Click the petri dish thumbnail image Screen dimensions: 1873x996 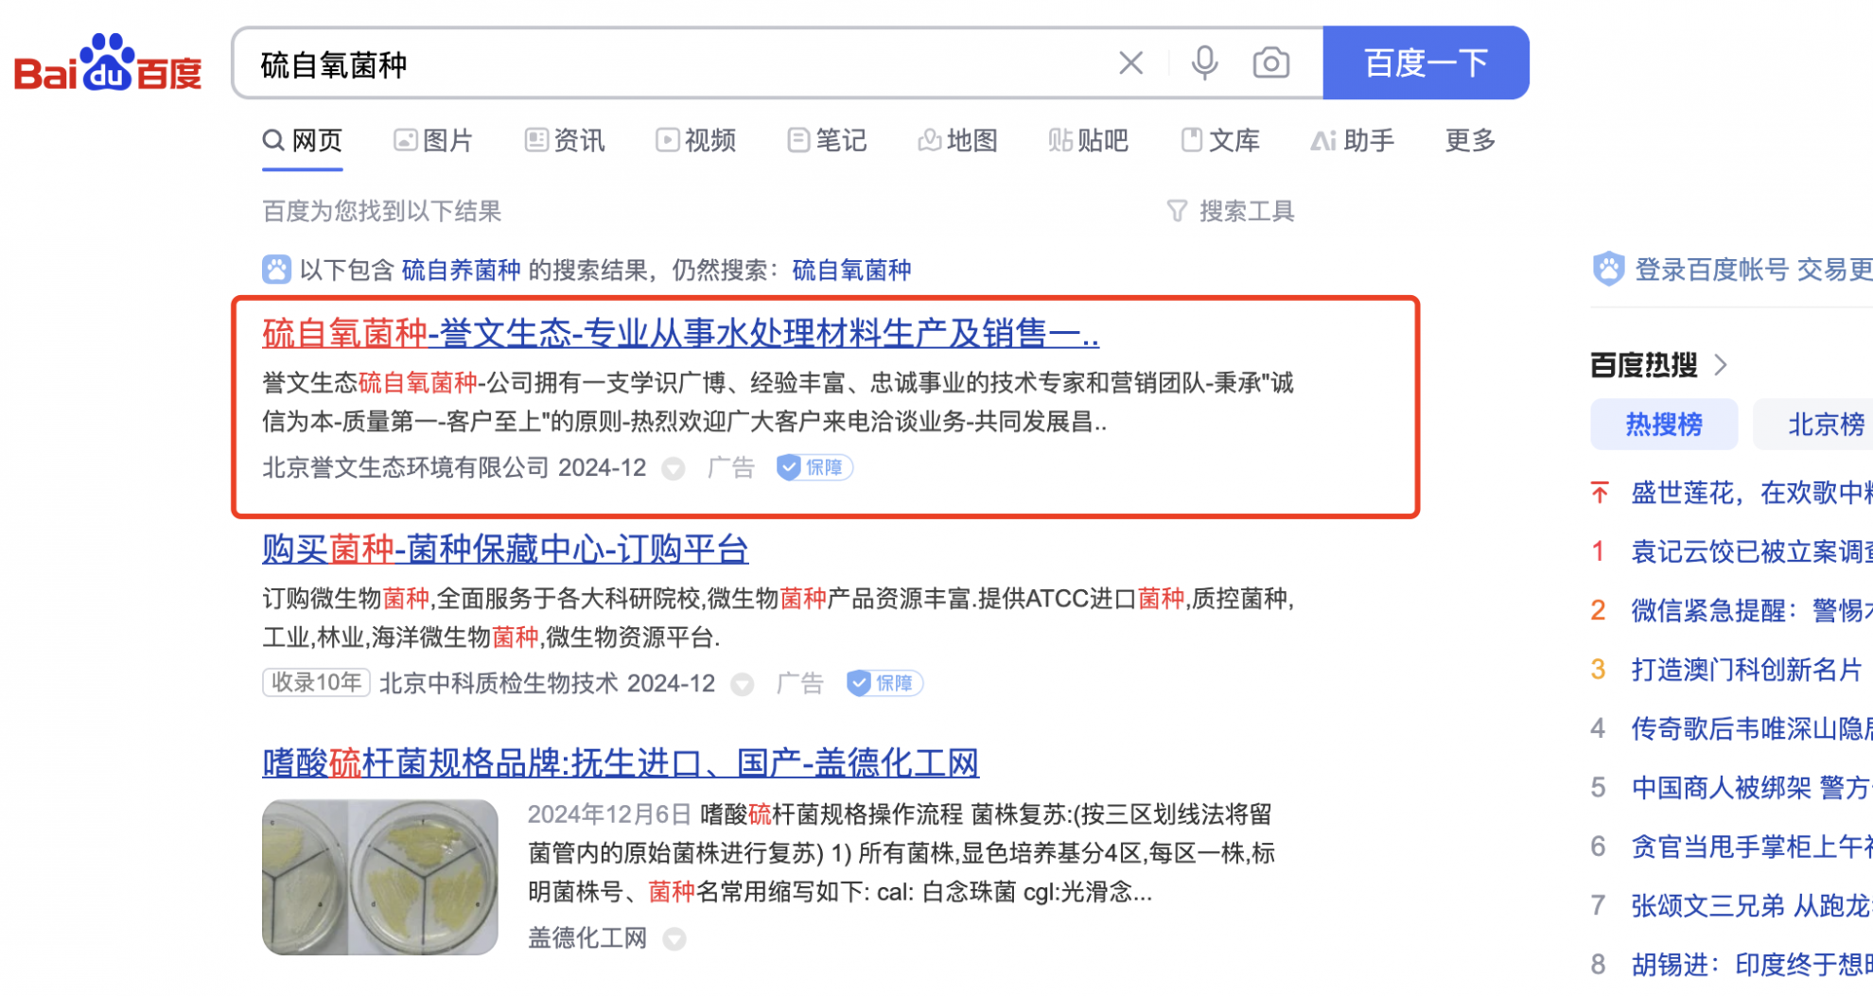pos(379,877)
